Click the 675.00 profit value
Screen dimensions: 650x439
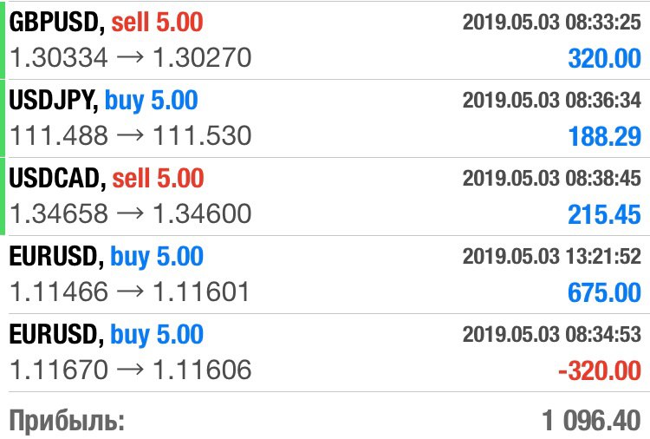(x=604, y=292)
